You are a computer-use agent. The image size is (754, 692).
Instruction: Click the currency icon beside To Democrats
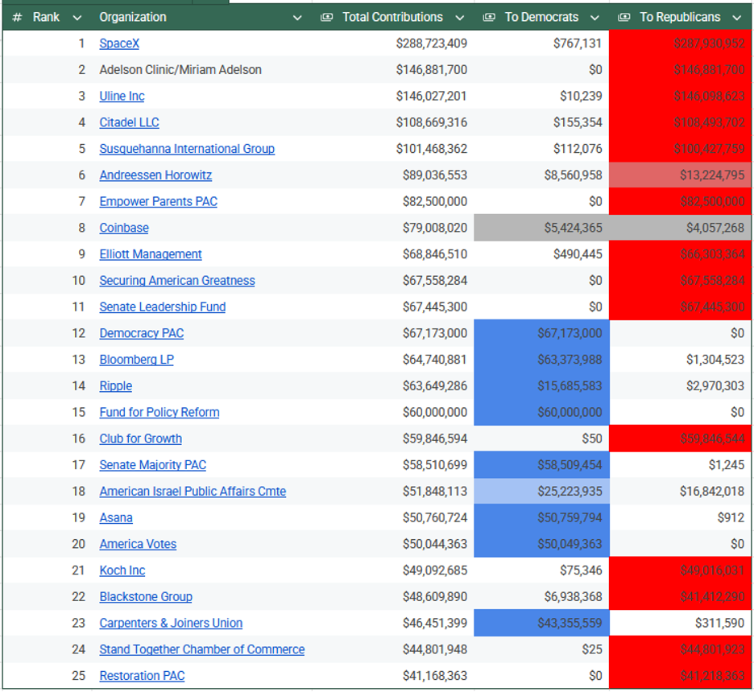489,17
